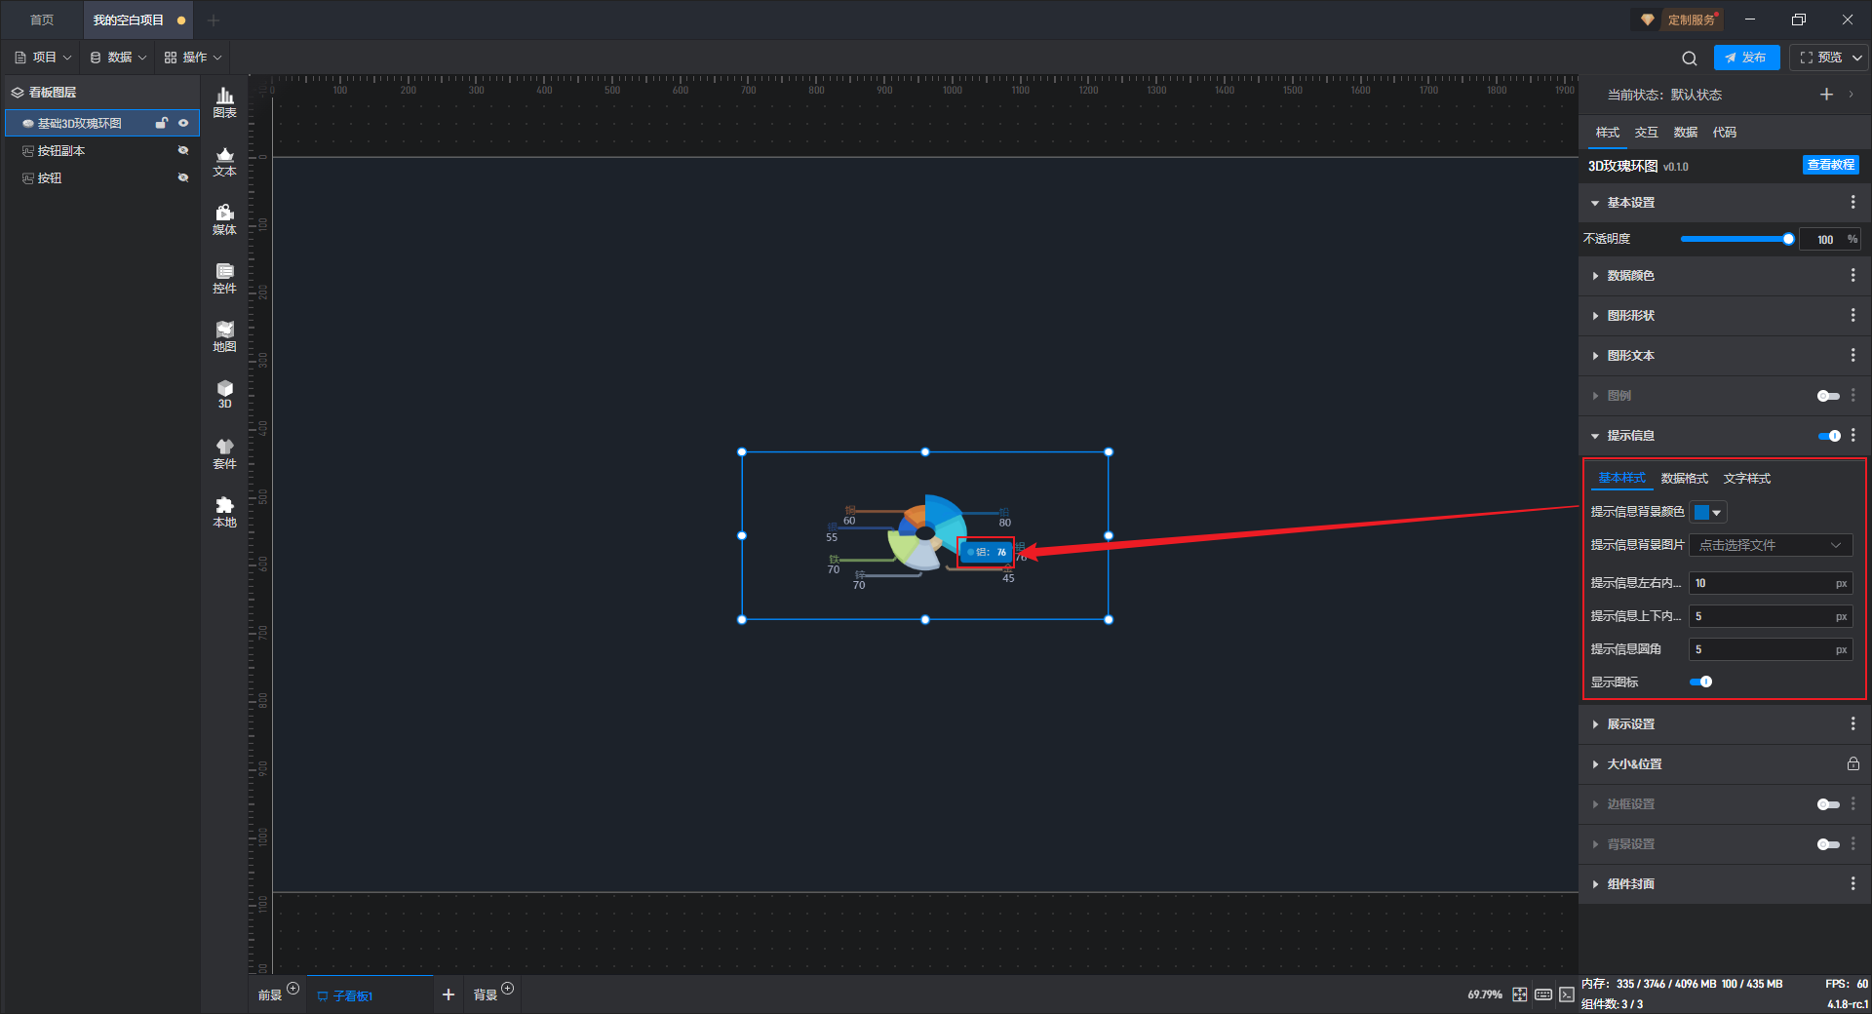The height and width of the screenshot is (1014, 1872).
Task: Toggle visibility of 按钮副本 layer
Action: tap(183, 150)
